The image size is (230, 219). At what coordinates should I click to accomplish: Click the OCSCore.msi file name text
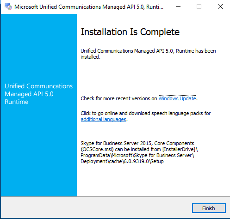pyautogui.click(x=97, y=149)
